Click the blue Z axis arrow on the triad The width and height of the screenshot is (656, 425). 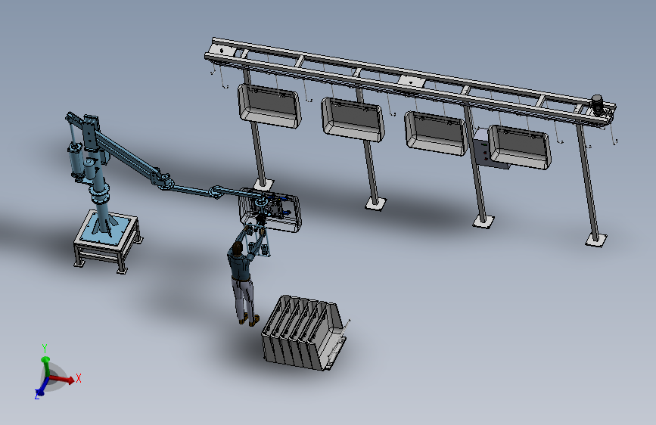(42, 387)
